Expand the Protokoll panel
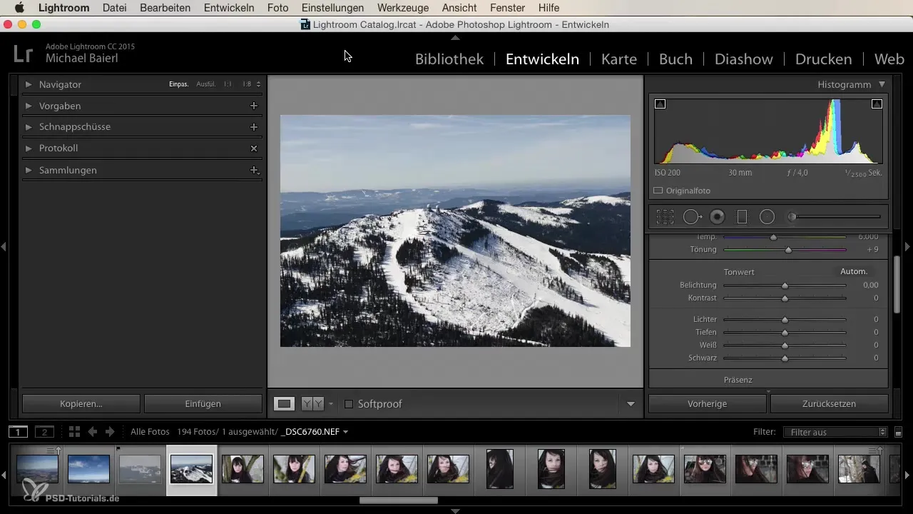Viewport: 913px width, 514px height. click(29, 148)
